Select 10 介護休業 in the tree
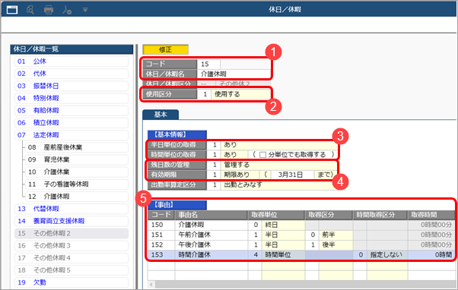Screen dimensions: 458x290 pos(77,172)
